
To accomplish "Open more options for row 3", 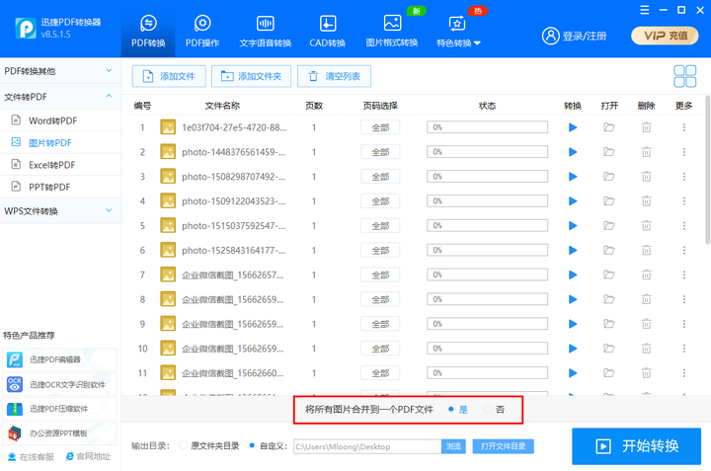I will pyautogui.click(x=684, y=177).
